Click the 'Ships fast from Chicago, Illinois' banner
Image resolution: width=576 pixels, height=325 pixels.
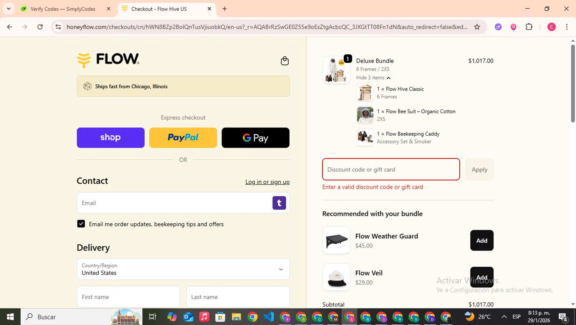pos(183,86)
